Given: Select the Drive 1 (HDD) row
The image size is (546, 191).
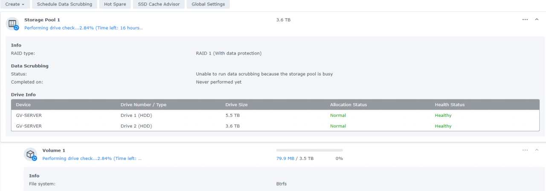Looking at the screenshot, I should coord(275,115).
